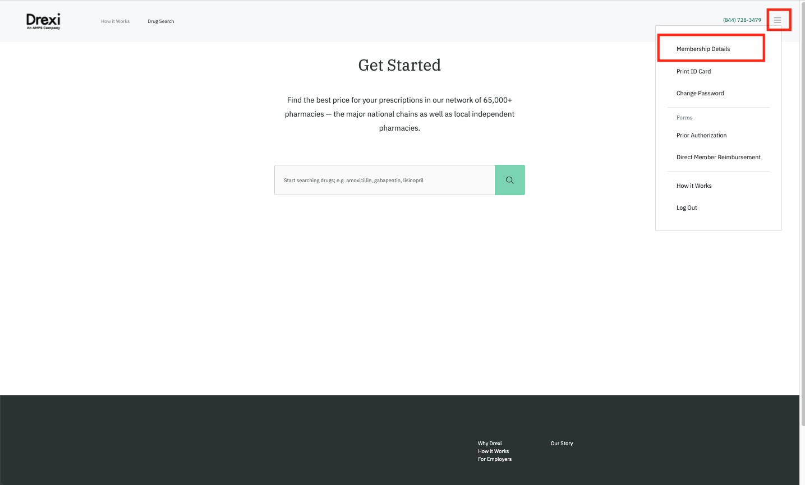Image resolution: width=805 pixels, height=485 pixels.
Task: Go to Drug Search in top navigation
Action: [x=160, y=21]
